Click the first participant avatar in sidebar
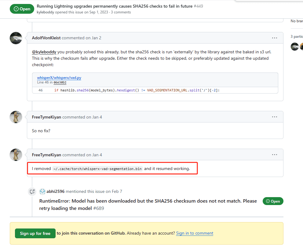303x248 pixels. point(294,47)
